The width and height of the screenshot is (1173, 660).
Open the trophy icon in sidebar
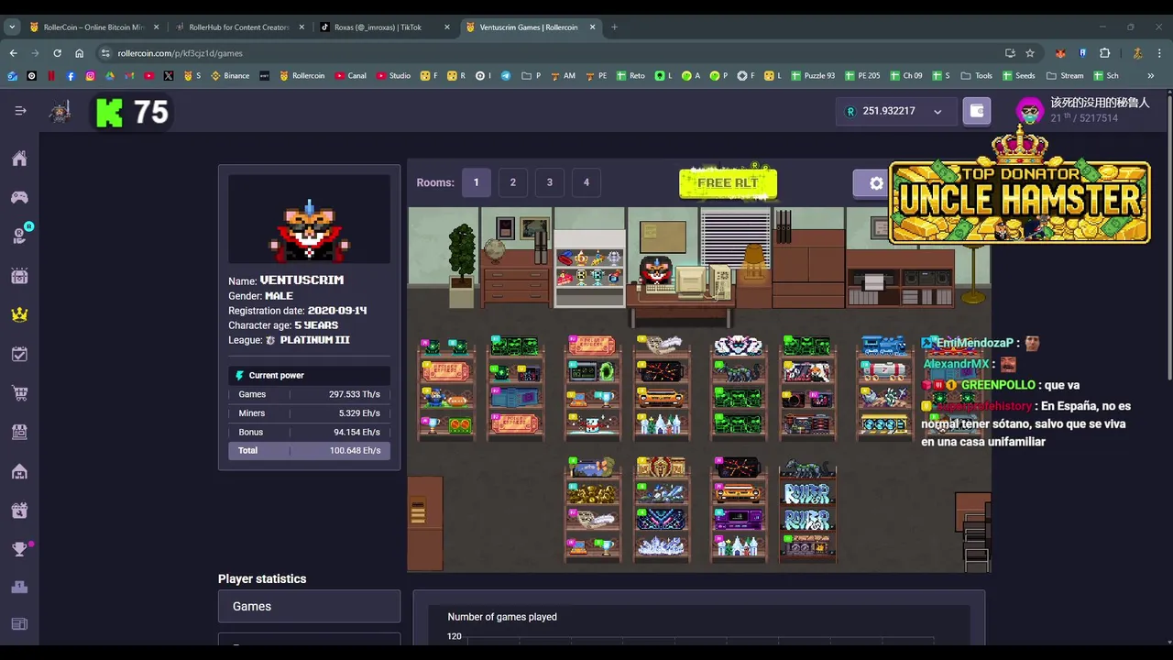pyautogui.click(x=19, y=549)
